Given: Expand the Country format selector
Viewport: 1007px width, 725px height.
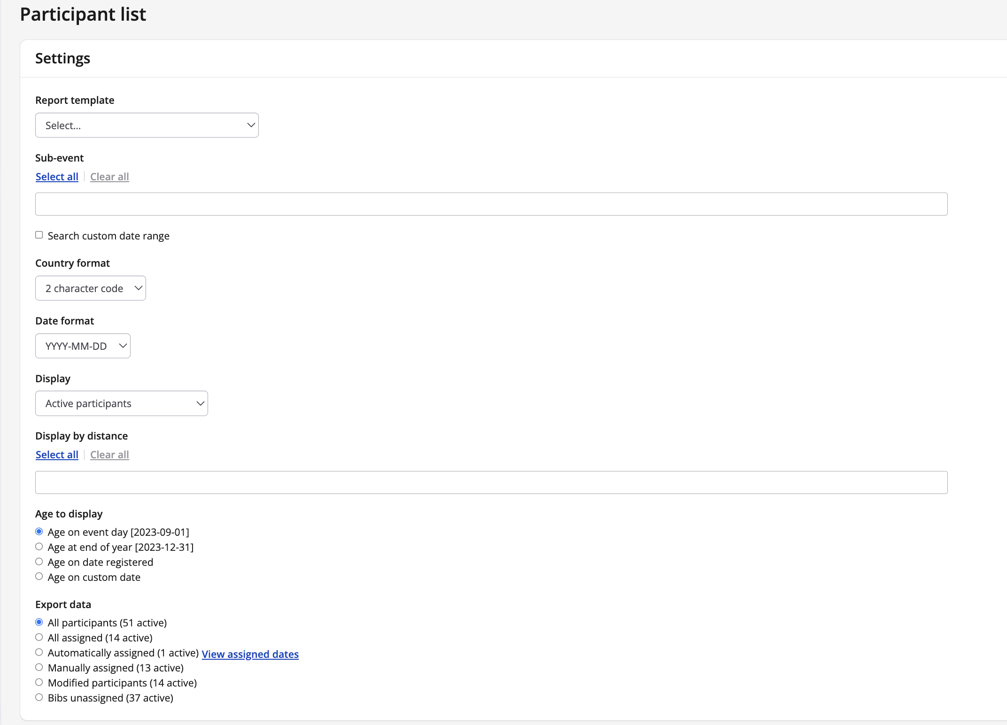Looking at the screenshot, I should [x=90, y=287].
